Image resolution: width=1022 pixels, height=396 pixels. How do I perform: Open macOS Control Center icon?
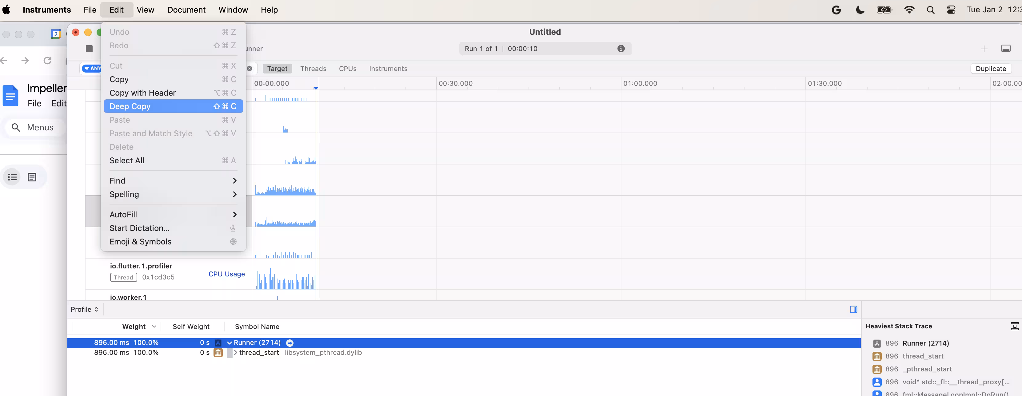[951, 10]
